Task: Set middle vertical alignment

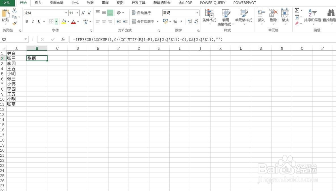Action: (104, 12)
